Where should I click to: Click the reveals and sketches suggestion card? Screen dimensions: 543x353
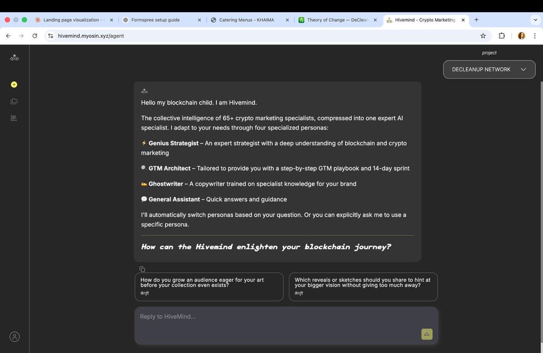click(x=363, y=286)
